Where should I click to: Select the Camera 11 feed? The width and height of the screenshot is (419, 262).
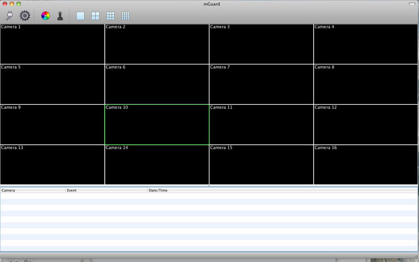tap(261, 125)
